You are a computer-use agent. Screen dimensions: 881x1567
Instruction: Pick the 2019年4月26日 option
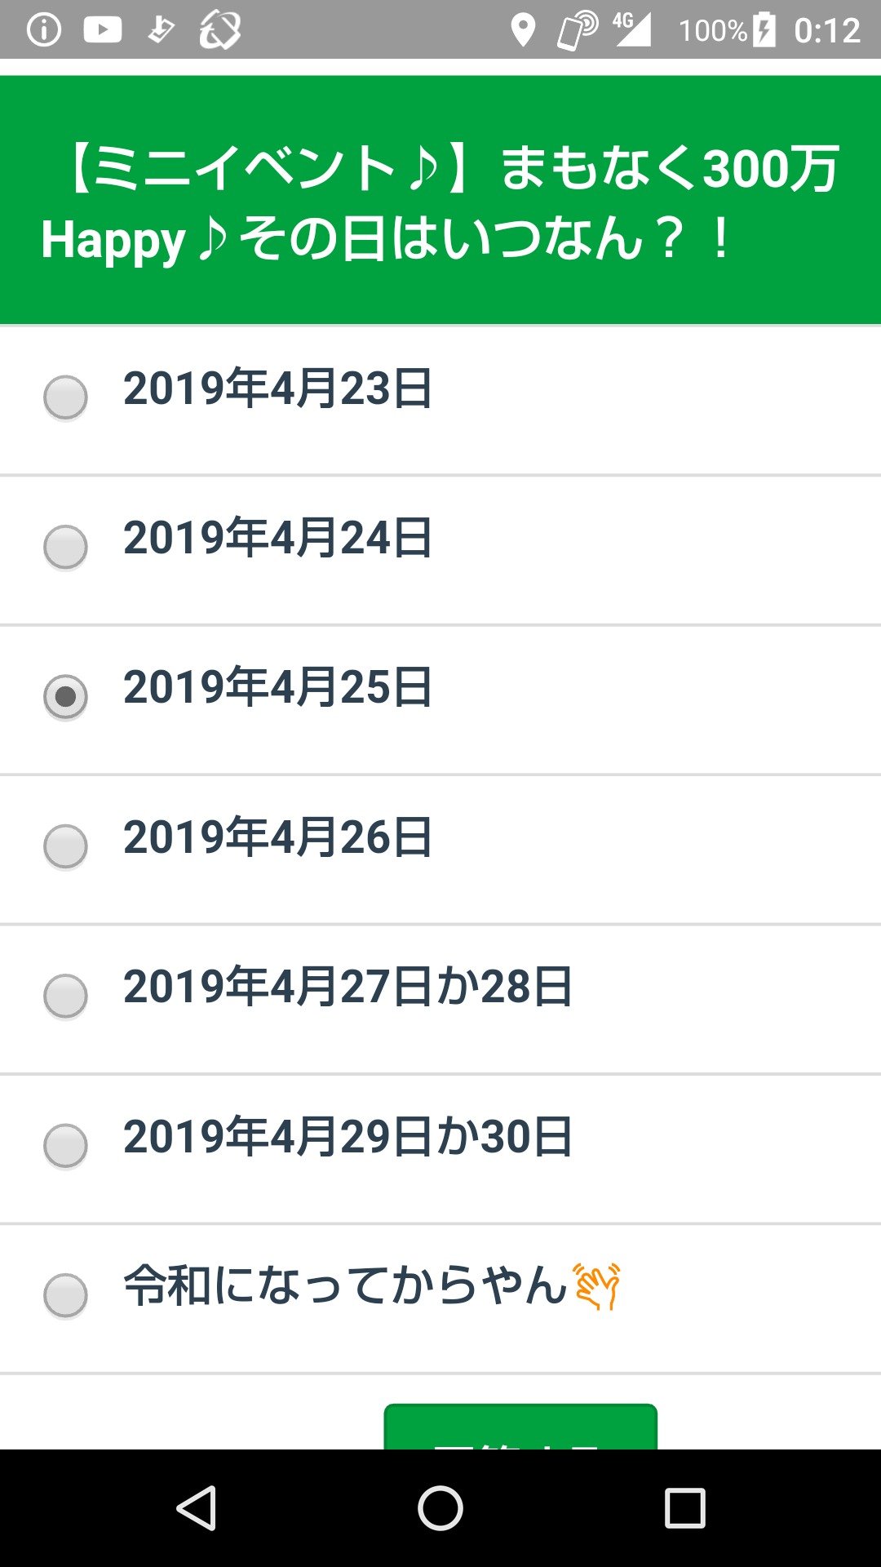coord(65,846)
